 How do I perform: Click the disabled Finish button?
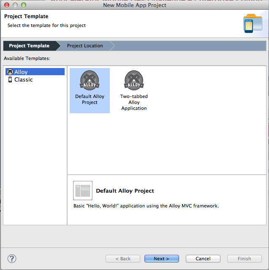coord(245,259)
